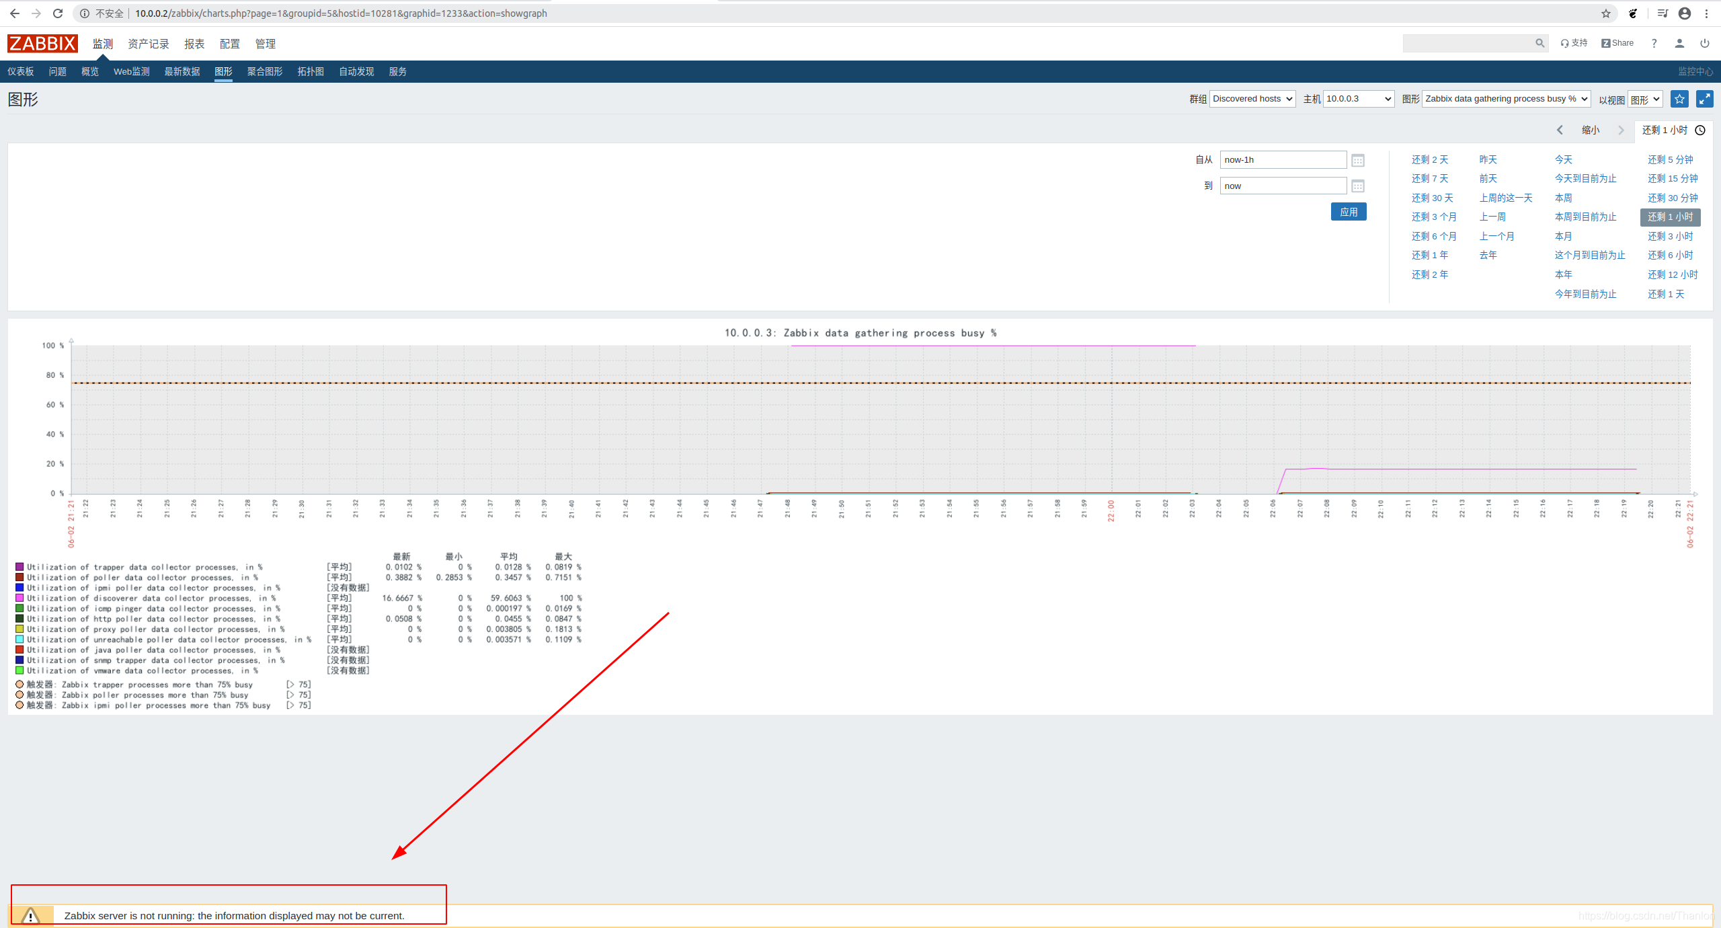Select 昨天 time range
The image size is (1721, 928).
tap(1488, 160)
